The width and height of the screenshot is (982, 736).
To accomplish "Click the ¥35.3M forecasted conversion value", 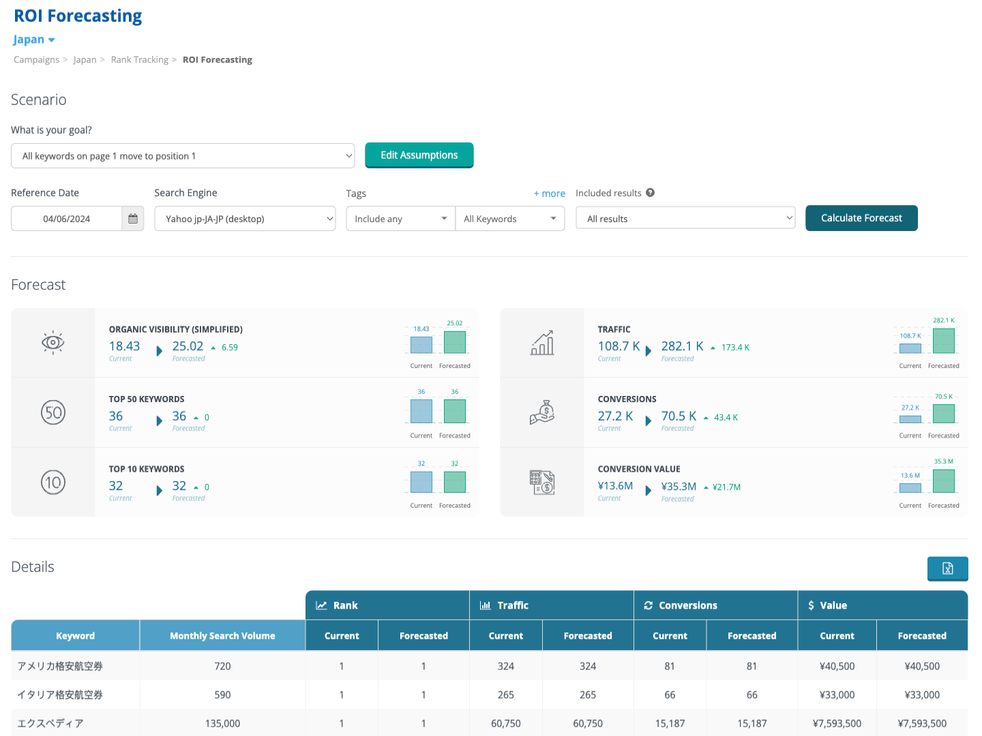I will (x=679, y=487).
